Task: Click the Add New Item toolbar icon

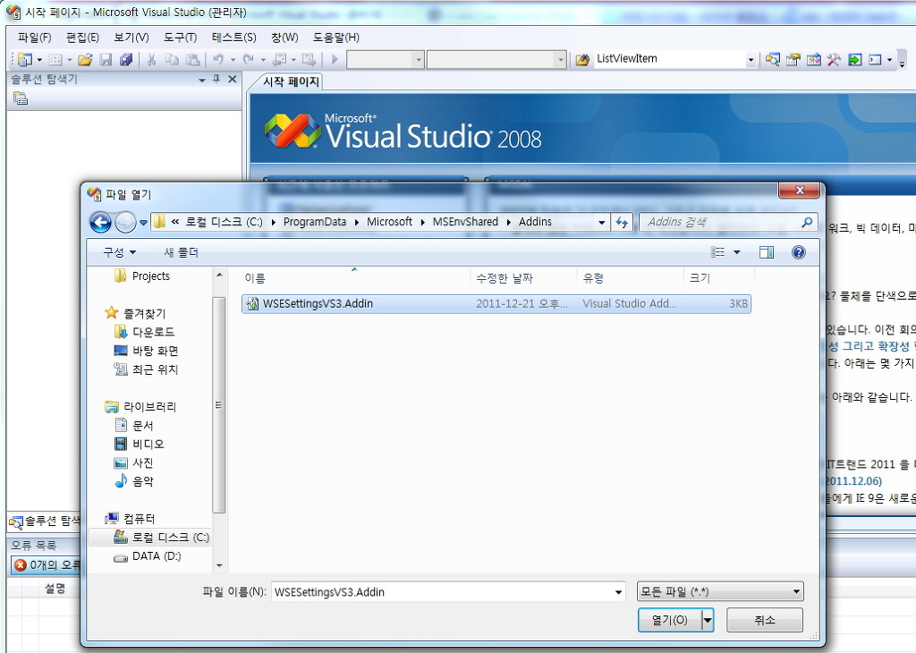Action: [55, 59]
